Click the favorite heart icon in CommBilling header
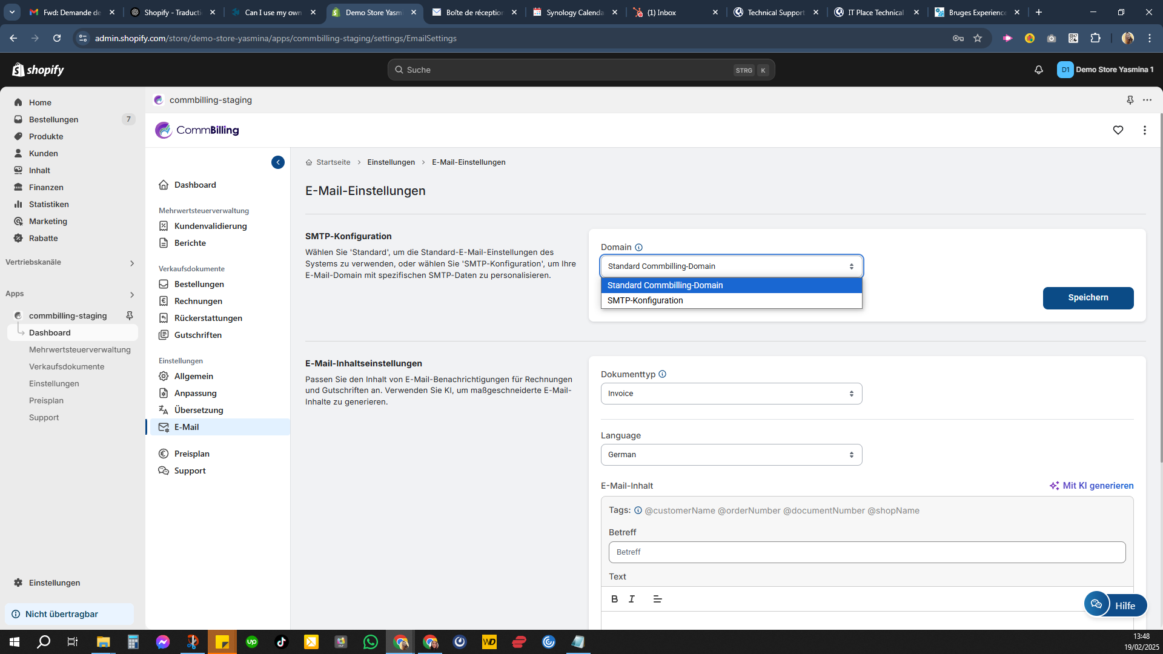 click(x=1118, y=130)
